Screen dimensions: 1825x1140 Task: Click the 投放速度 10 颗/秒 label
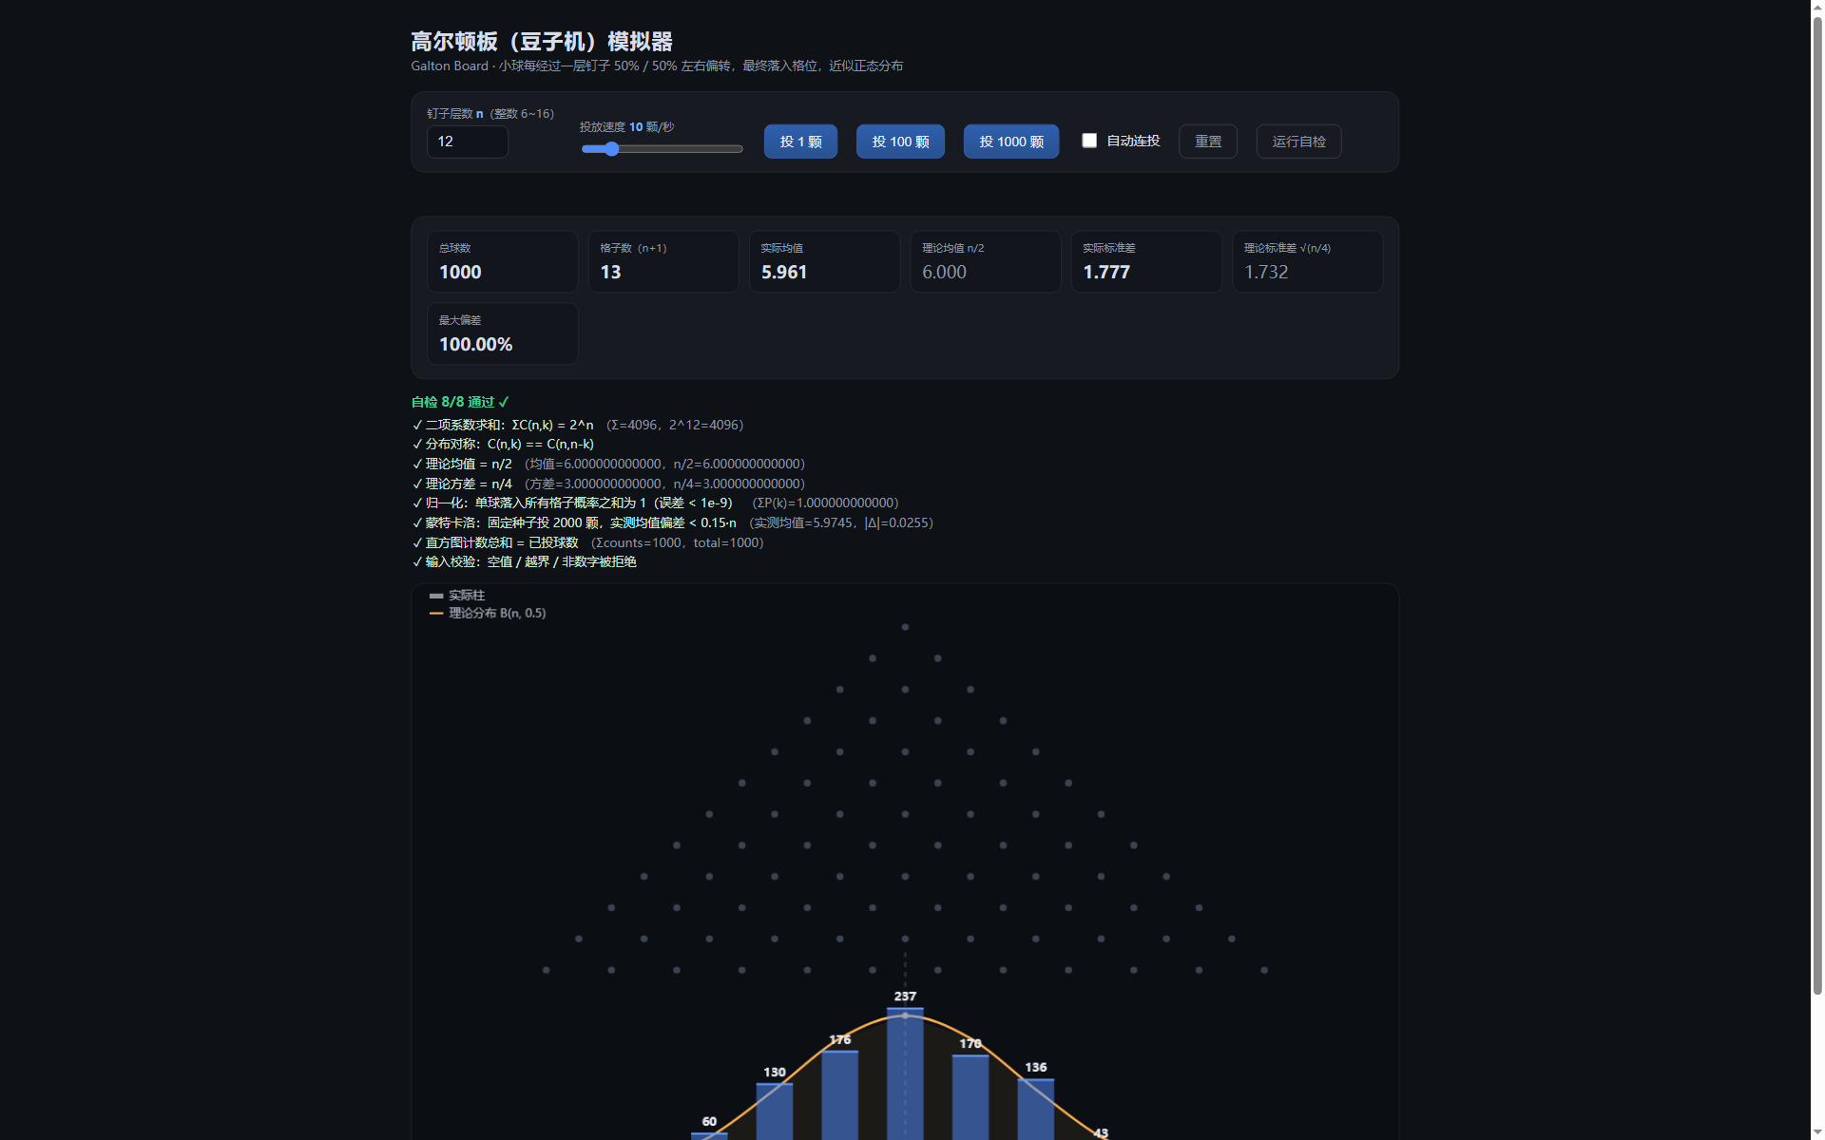tap(627, 127)
